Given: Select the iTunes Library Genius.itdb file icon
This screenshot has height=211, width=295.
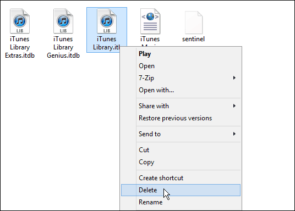Looking at the screenshot, I should [63, 21].
